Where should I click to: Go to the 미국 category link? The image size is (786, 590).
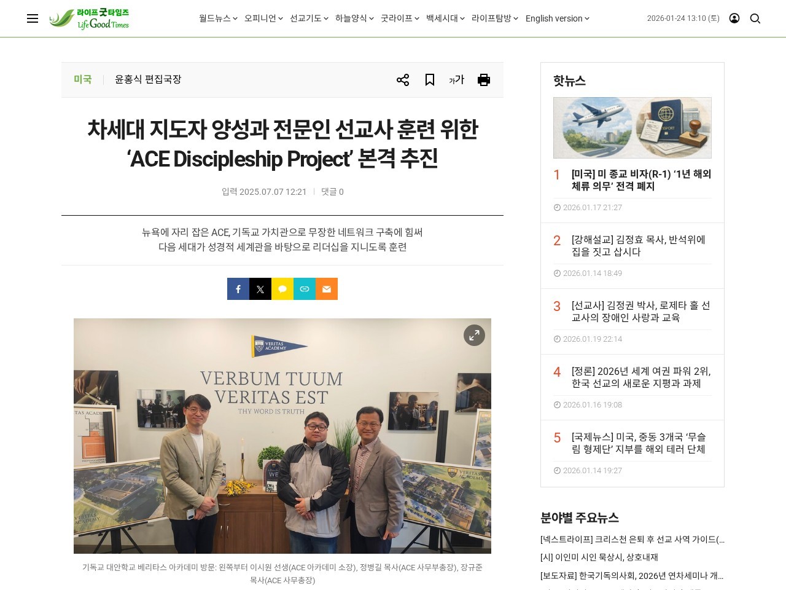(83, 79)
